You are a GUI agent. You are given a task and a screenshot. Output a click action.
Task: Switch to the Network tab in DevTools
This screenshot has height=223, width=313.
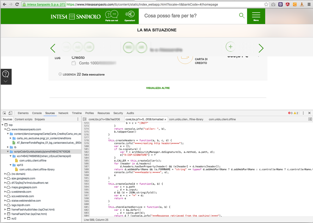(x=63, y=113)
